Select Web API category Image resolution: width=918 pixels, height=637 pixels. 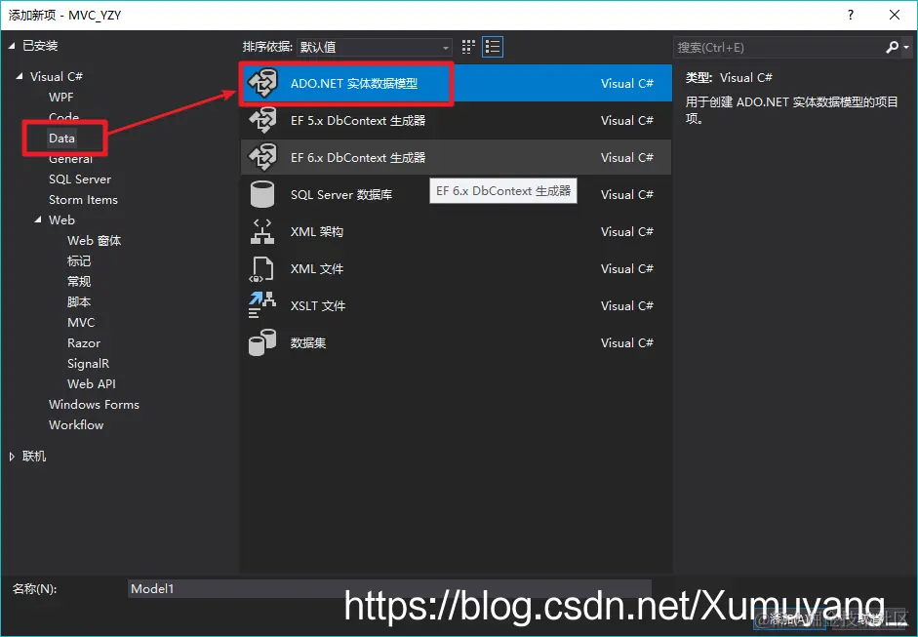pyautogui.click(x=92, y=384)
